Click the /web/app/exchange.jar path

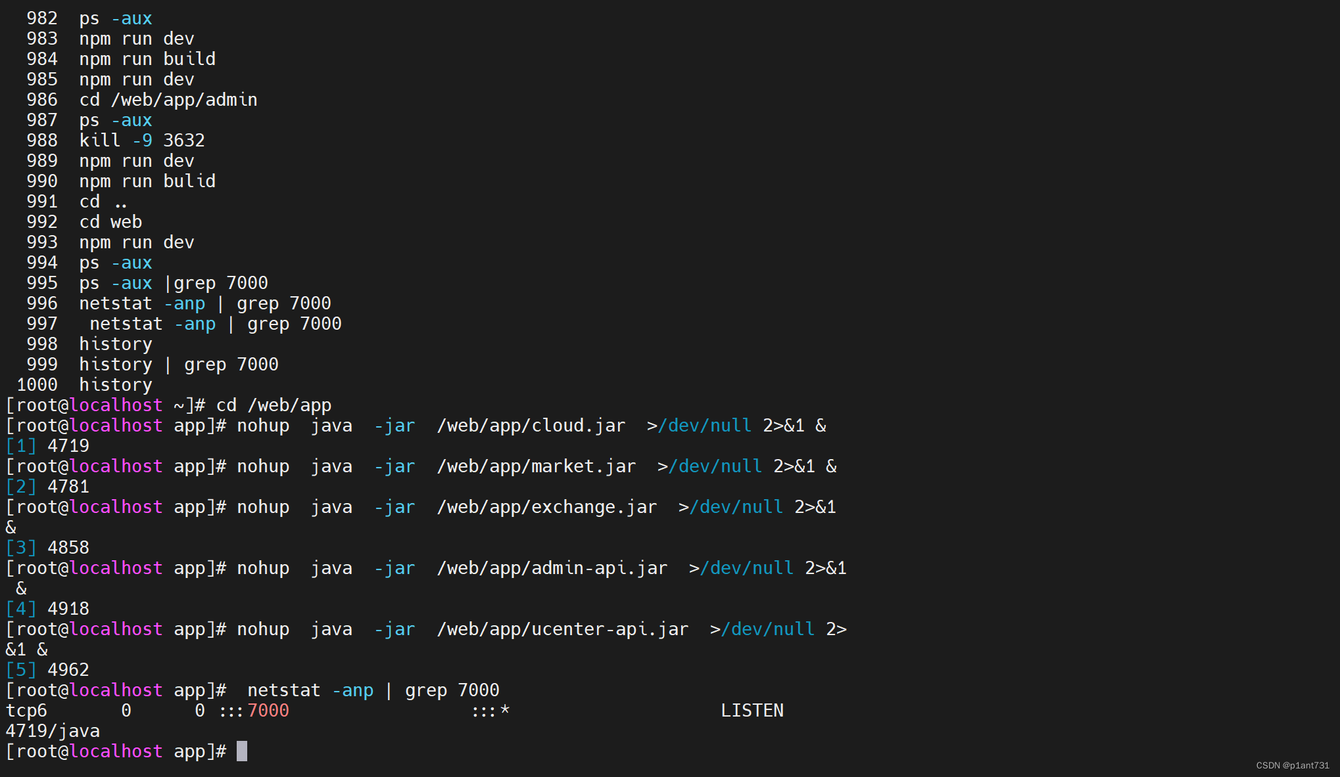tap(546, 507)
